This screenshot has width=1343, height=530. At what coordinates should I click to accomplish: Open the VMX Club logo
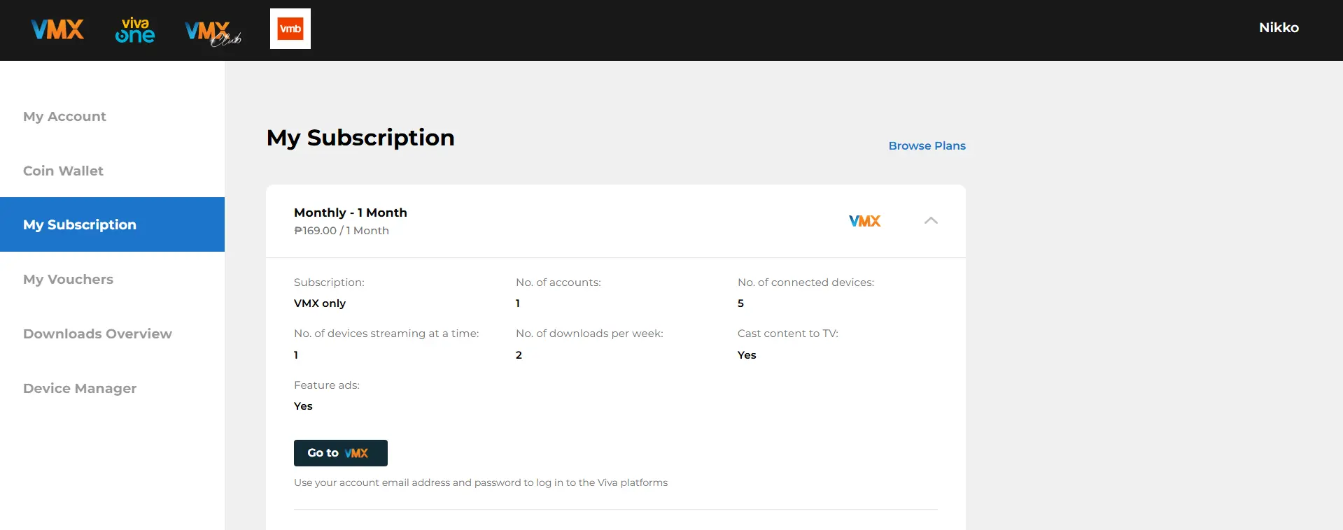213,33
